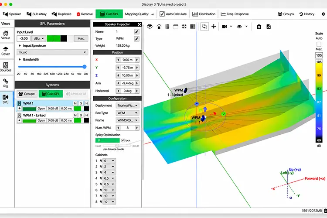327x218 pixels.
Task: Click the Max. input level button
Action: pyautogui.click(x=81, y=38)
